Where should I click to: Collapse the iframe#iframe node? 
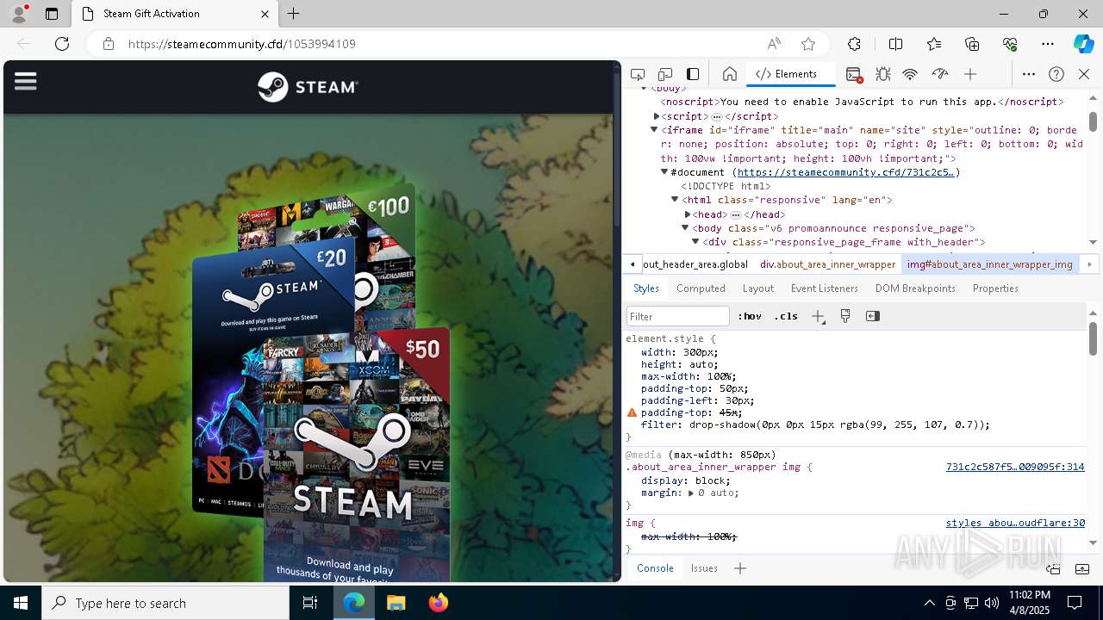coord(655,130)
